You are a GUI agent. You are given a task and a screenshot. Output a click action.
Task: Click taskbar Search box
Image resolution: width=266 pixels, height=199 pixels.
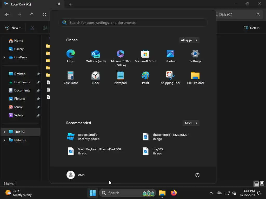(x=127, y=193)
